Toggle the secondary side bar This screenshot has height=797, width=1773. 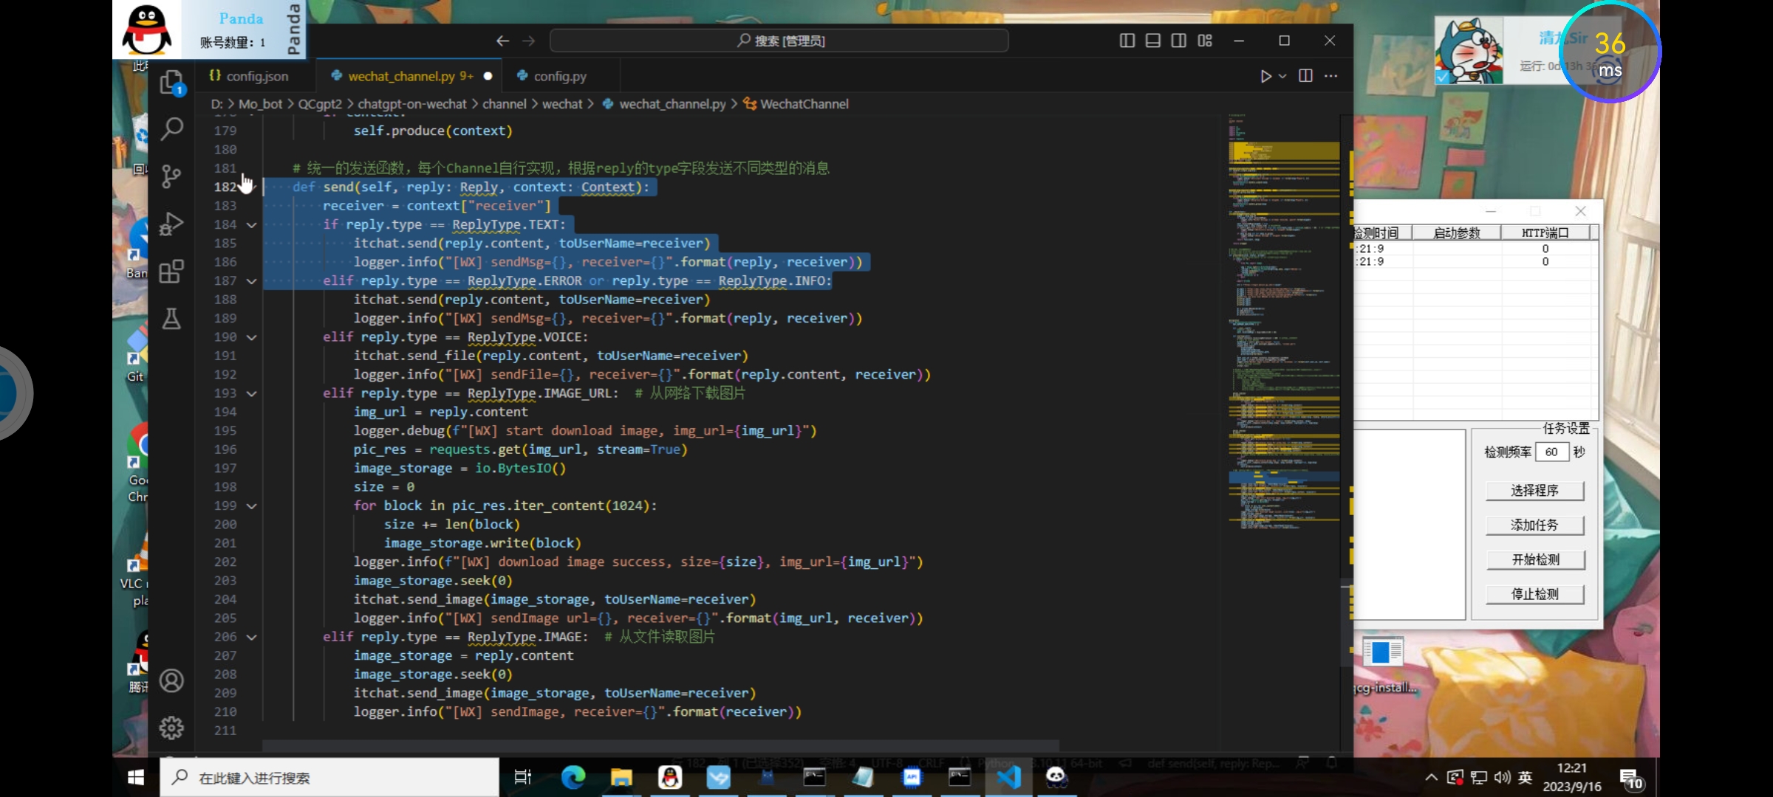[x=1178, y=41]
